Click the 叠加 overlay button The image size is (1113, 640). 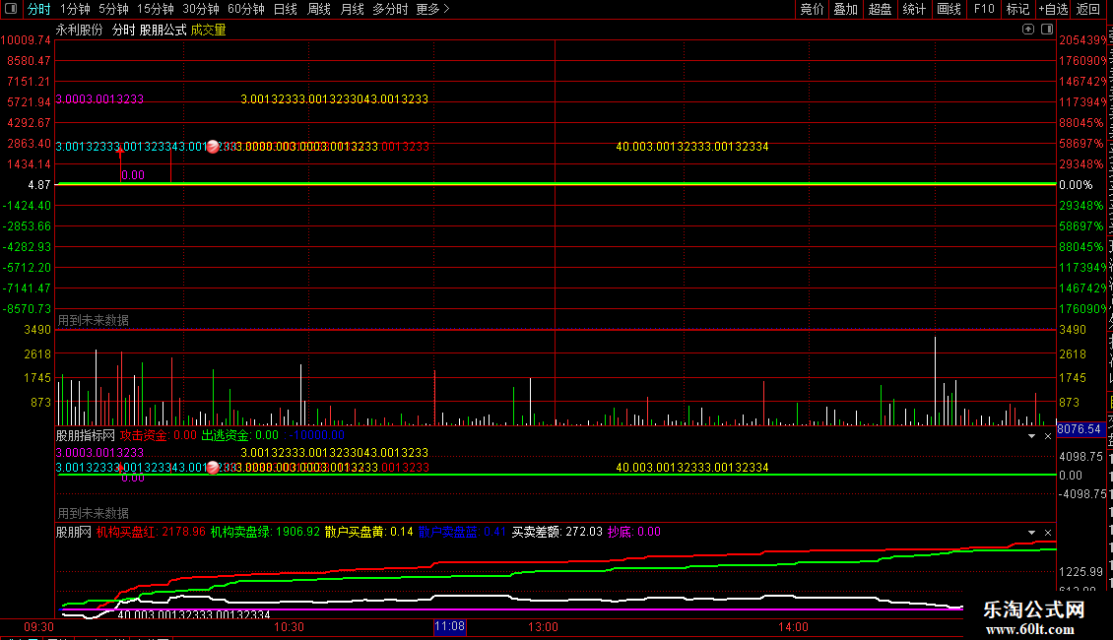point(846,9)
